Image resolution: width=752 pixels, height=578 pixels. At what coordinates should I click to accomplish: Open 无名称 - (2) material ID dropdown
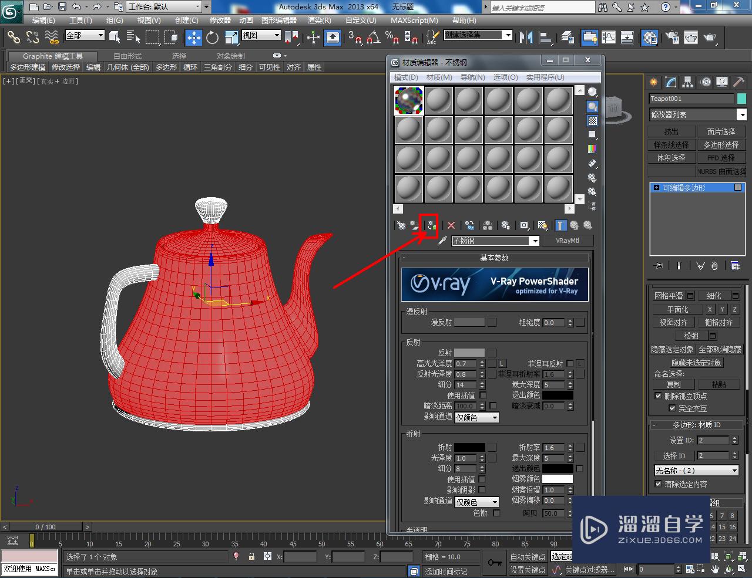[697, 471]
